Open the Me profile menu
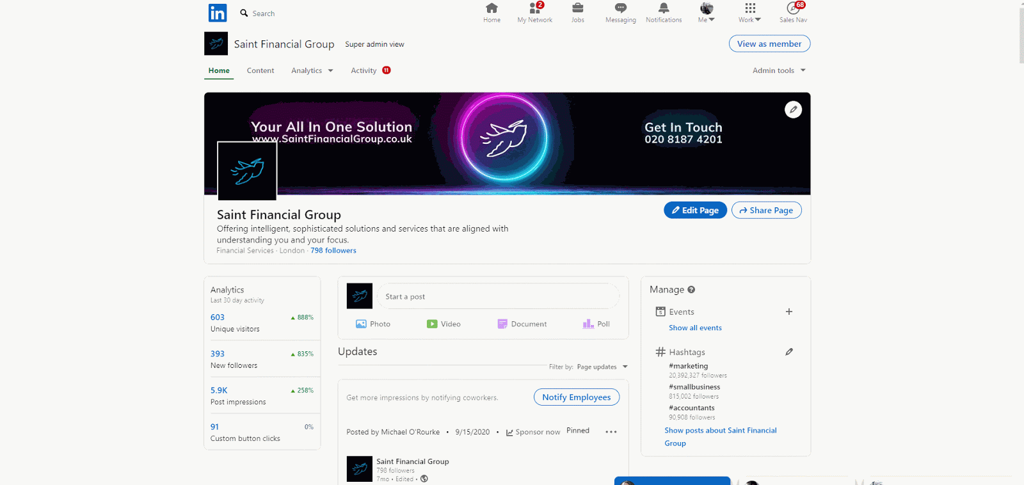Screen dimensions: 1024x485 tap(707, 13)
